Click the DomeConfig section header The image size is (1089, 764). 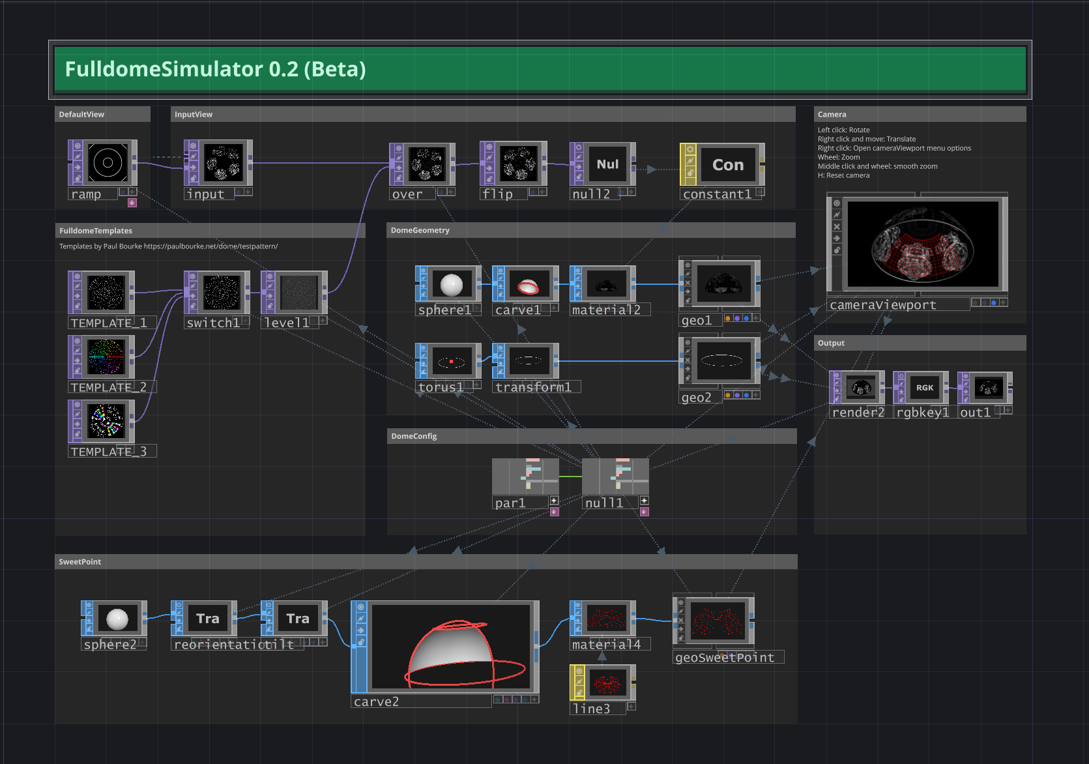coord(592,436)
